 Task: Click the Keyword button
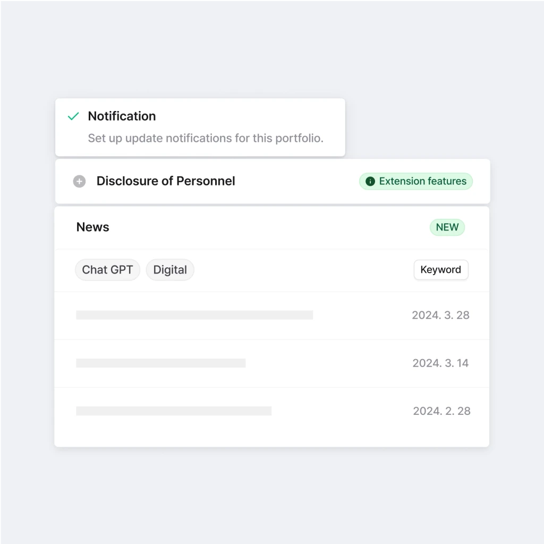[441, 269]
